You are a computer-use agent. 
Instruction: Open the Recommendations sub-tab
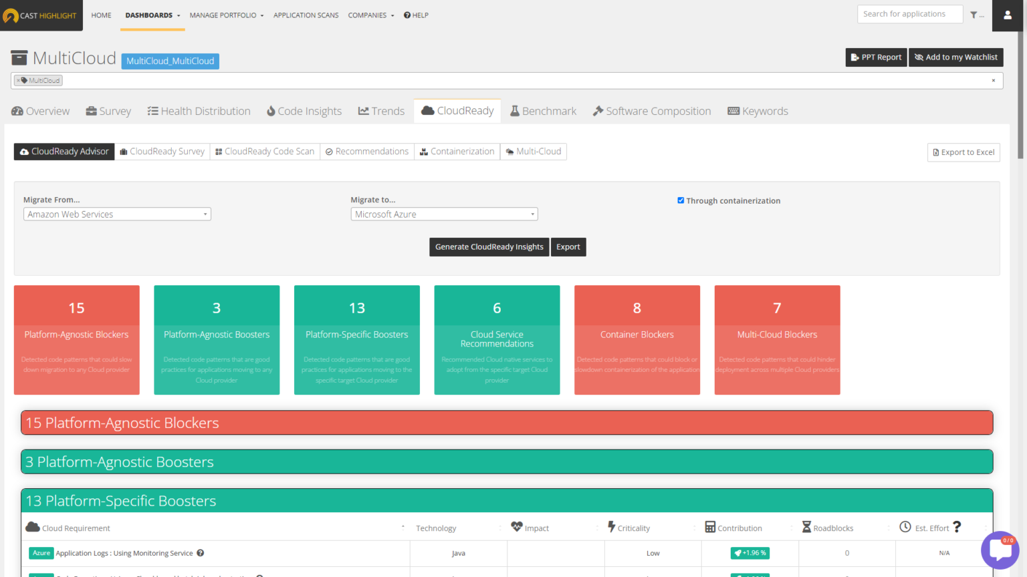367,152
